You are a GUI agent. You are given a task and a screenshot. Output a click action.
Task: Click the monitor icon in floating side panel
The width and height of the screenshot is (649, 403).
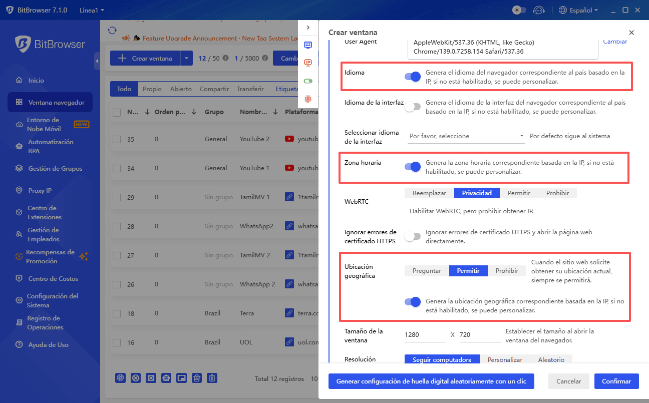[x=308, y=45]
